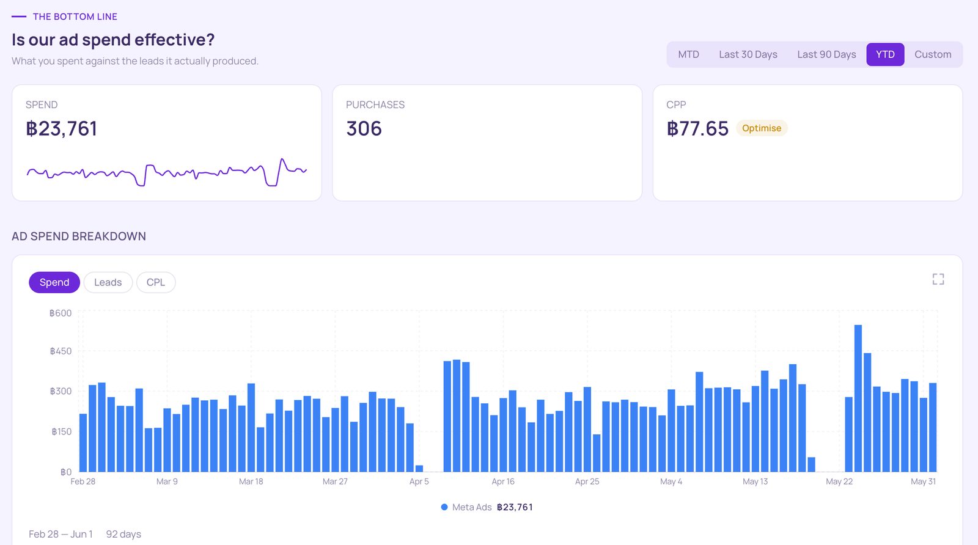Click the Optimise badge on CPP
978x545 pixels.
tap(762, 128)
